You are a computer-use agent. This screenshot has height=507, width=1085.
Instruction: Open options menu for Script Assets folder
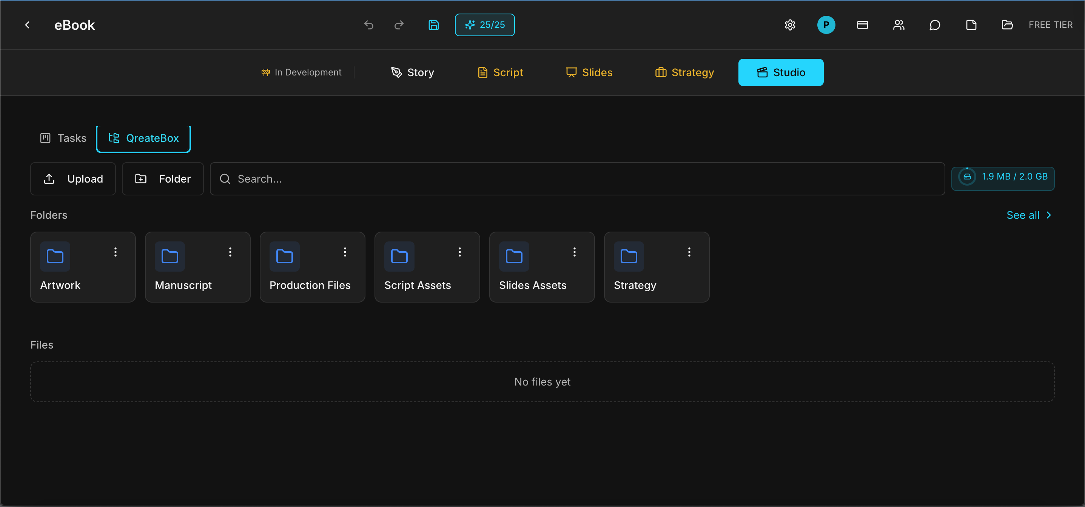[459, 252]
